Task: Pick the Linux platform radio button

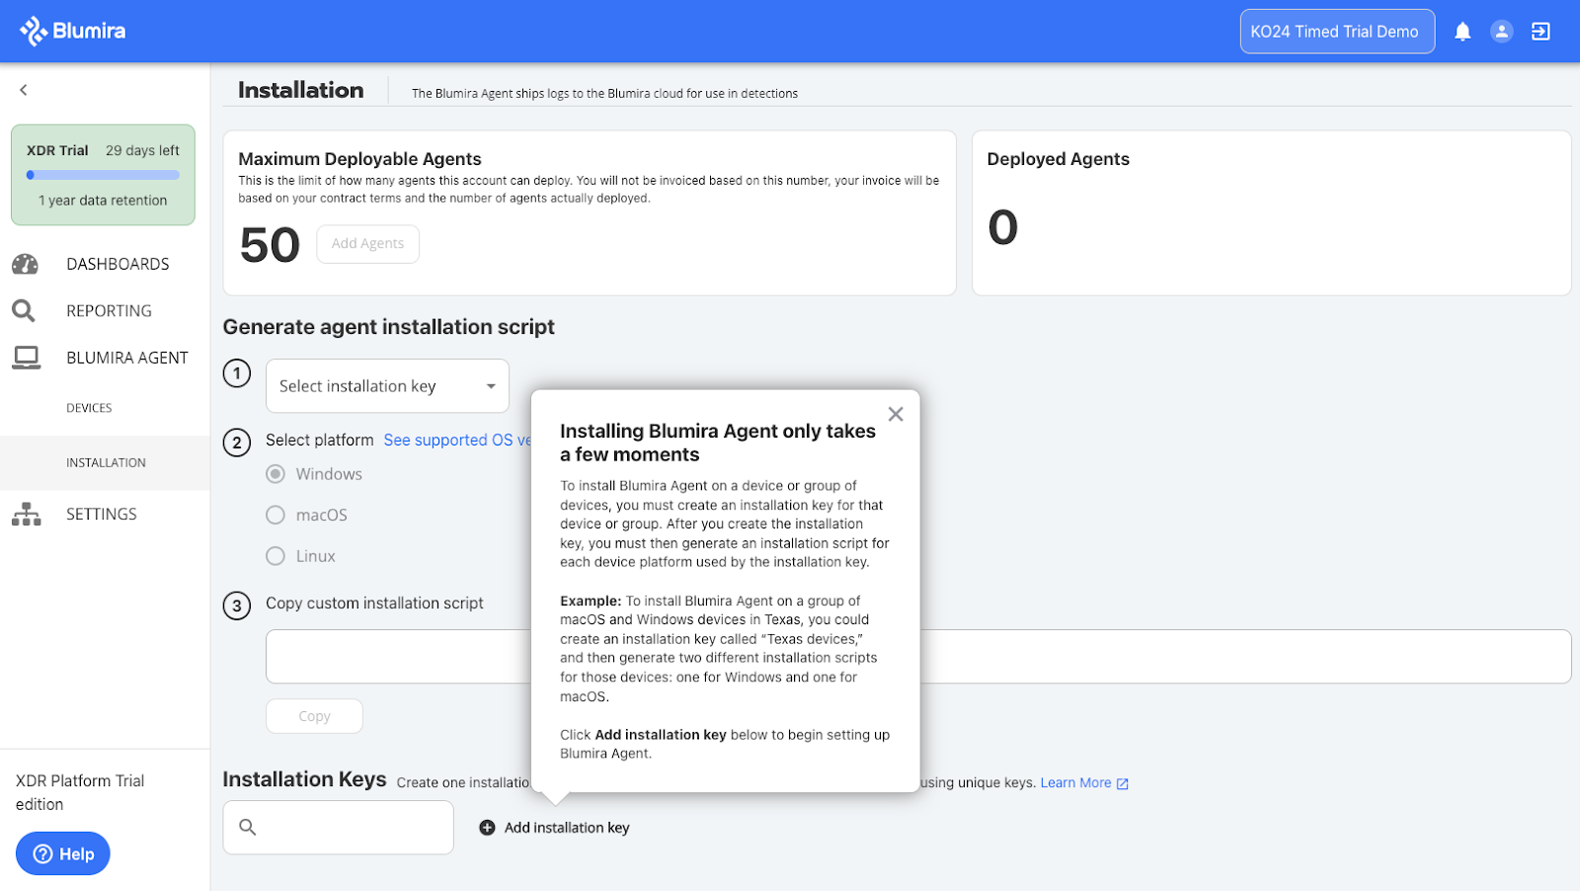Action: pos(276,556)
